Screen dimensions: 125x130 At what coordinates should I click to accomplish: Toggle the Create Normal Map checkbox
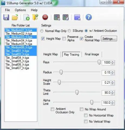81,39
